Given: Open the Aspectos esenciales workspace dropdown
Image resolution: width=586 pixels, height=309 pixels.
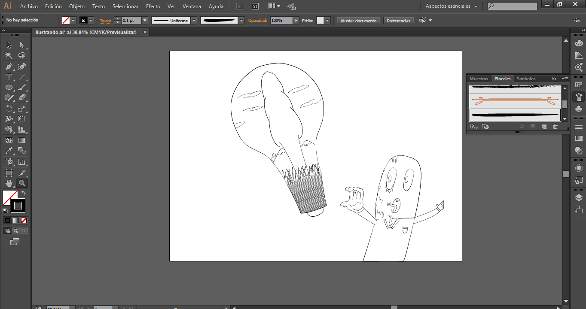Looking at the screenshot, I should [x=451, y=6].
